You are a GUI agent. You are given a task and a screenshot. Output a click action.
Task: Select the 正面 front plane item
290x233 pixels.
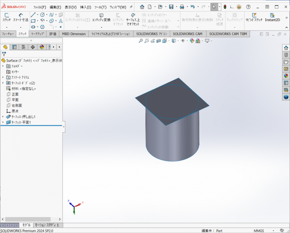(15, 95)
